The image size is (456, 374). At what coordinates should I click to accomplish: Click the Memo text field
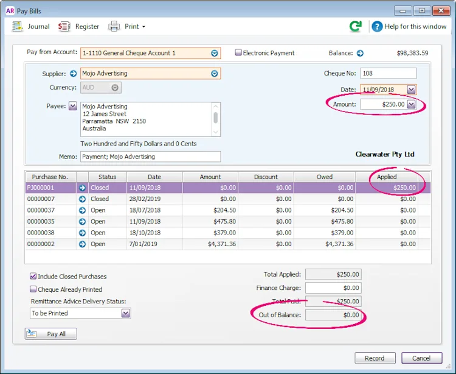point(151,157)
